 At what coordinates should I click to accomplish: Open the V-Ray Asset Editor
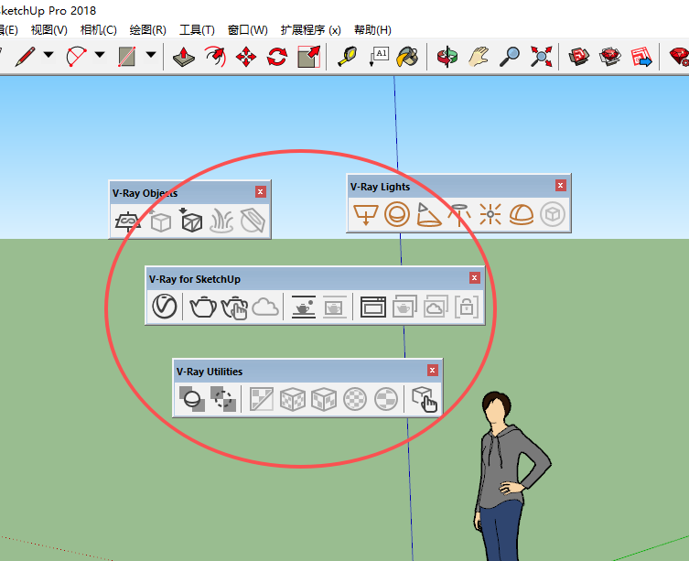165,307
